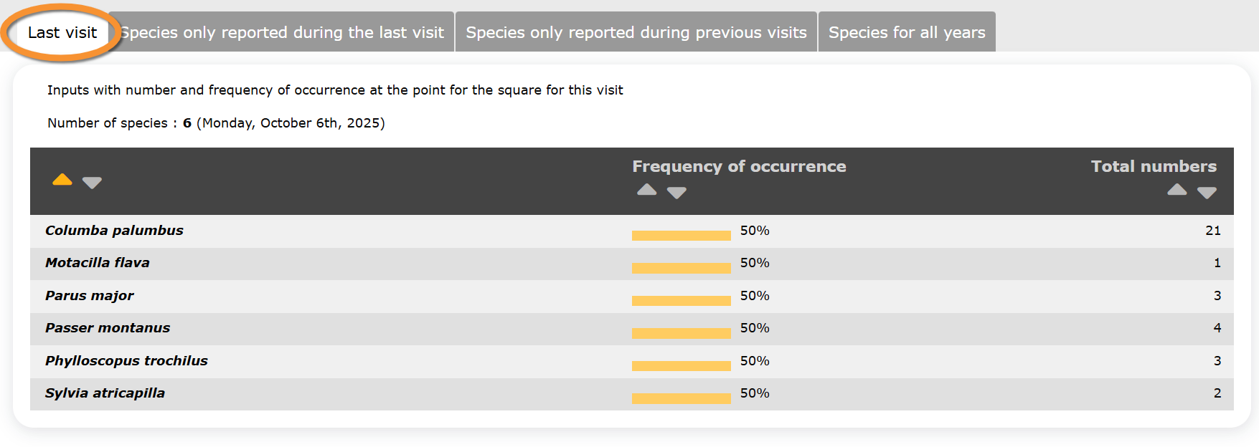Image resolution: width=1259 pixels, height=447 pixels.
Task: Open the Passer montanus species entry
Action: (x=108, y=328)
